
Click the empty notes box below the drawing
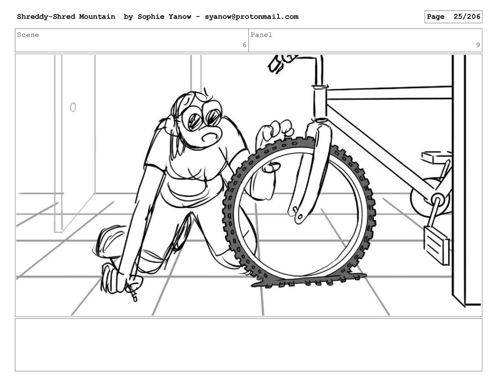(249, 345)
